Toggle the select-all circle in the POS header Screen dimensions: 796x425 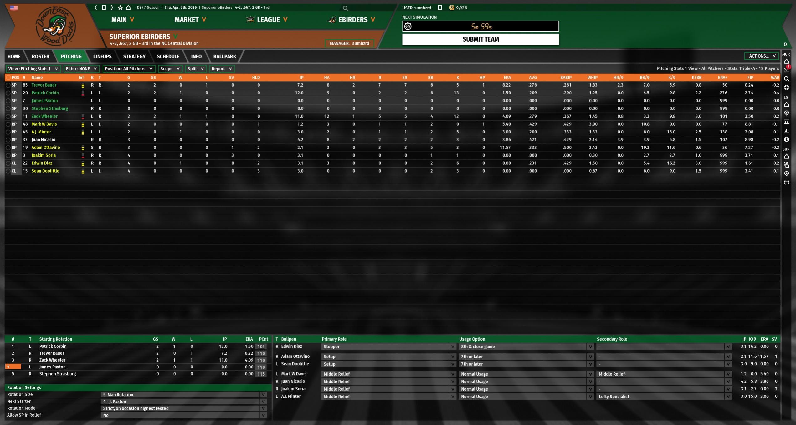point(8,77)
